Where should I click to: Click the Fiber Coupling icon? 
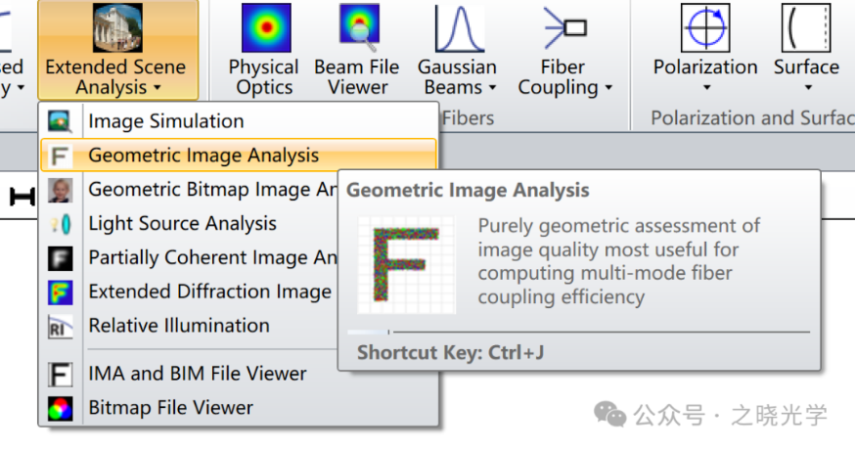pos(565,27)
